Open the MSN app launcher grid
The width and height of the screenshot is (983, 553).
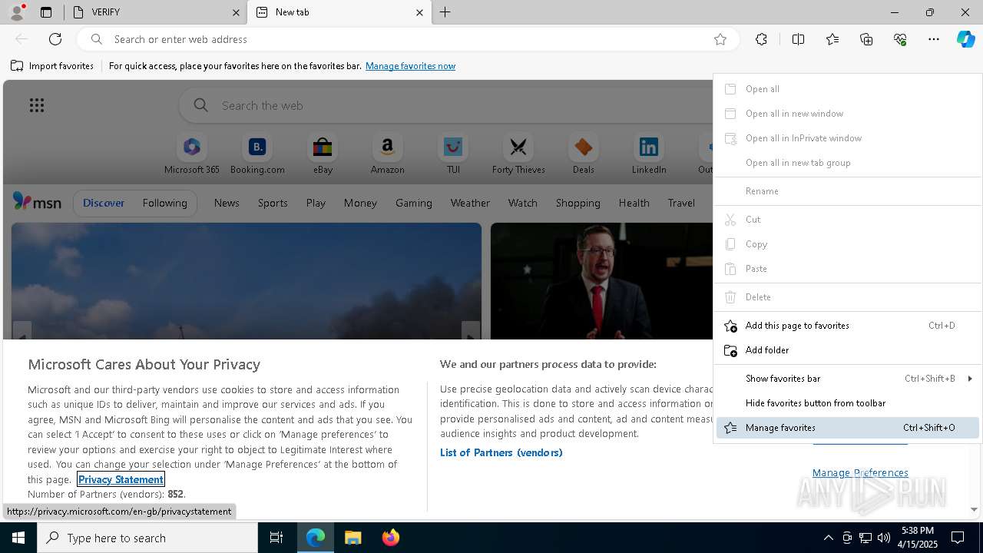click(x=37, y=105)
